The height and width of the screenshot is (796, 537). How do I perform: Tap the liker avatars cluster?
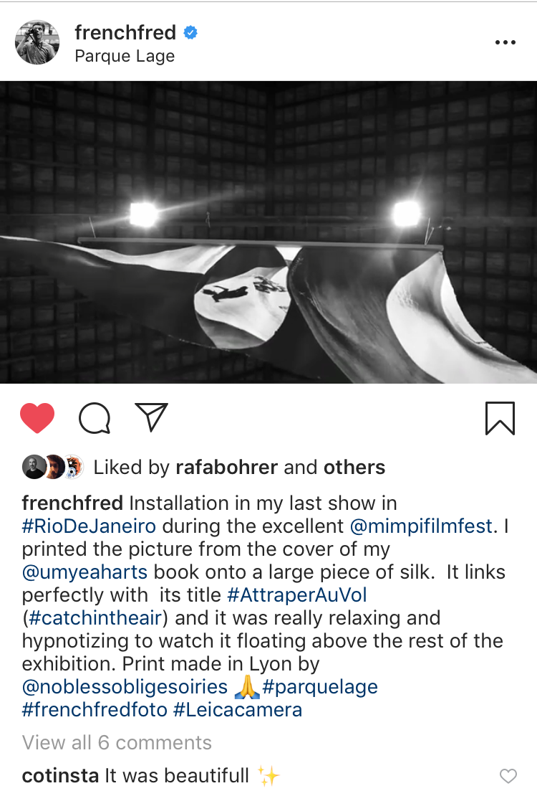click(53, 467)
